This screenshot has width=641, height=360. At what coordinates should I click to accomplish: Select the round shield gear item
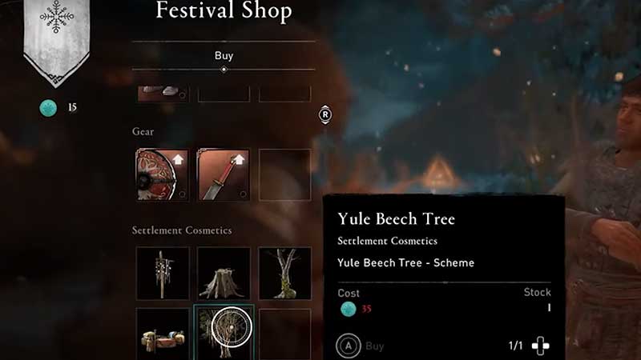tap(163, 174)
